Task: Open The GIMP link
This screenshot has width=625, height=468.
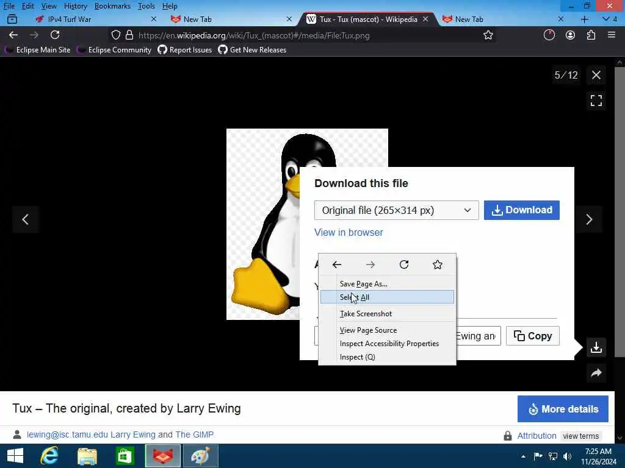Action: tap(195, 434)
